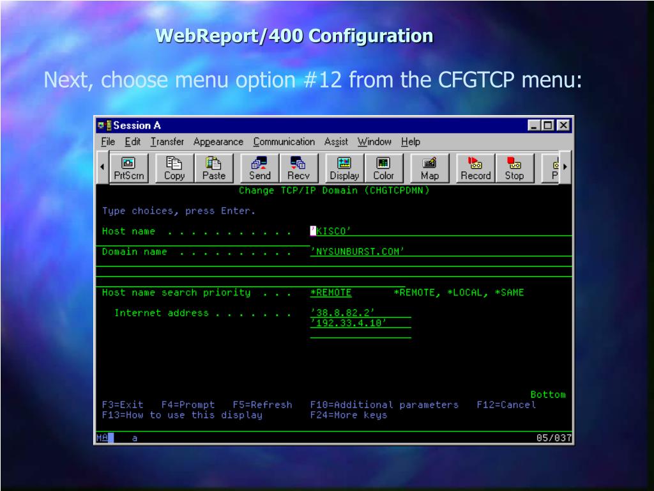The height and width of the screenshot is (491, 654).
Task: Open the Transfer menu
Action: click(167, 142)
